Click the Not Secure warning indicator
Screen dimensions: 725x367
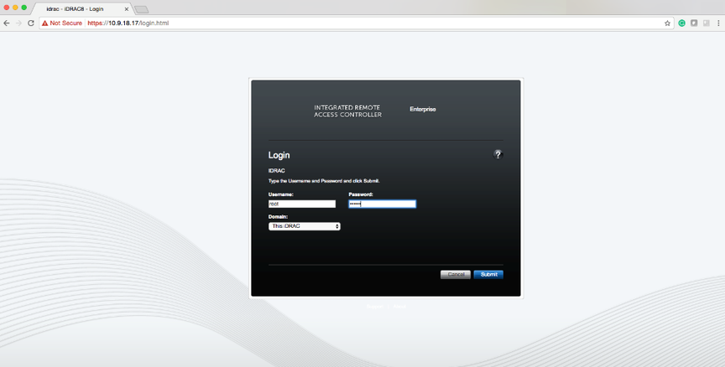62,23
